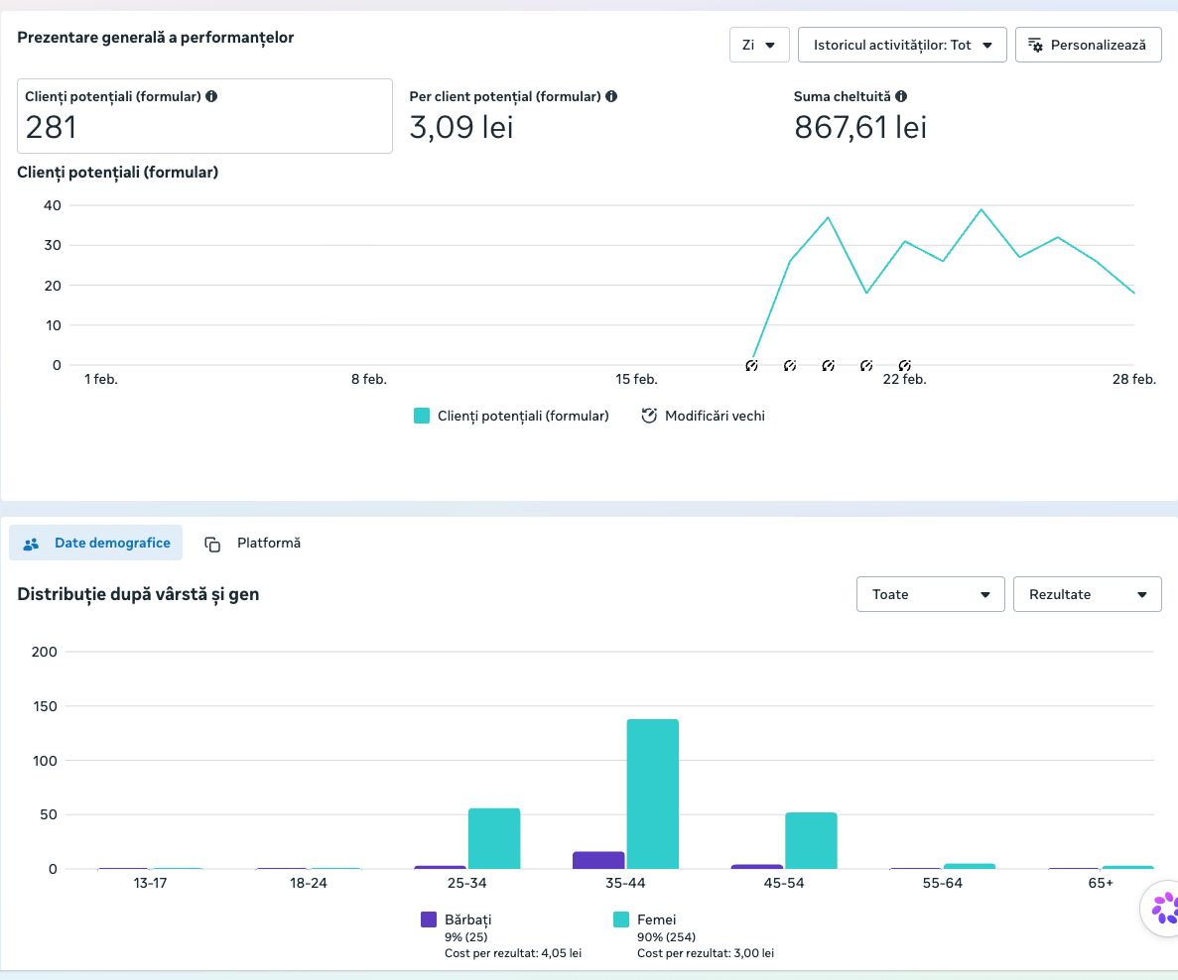Click the 13-17 age group label
1178x980 pixels.
[x=150, y=883]
